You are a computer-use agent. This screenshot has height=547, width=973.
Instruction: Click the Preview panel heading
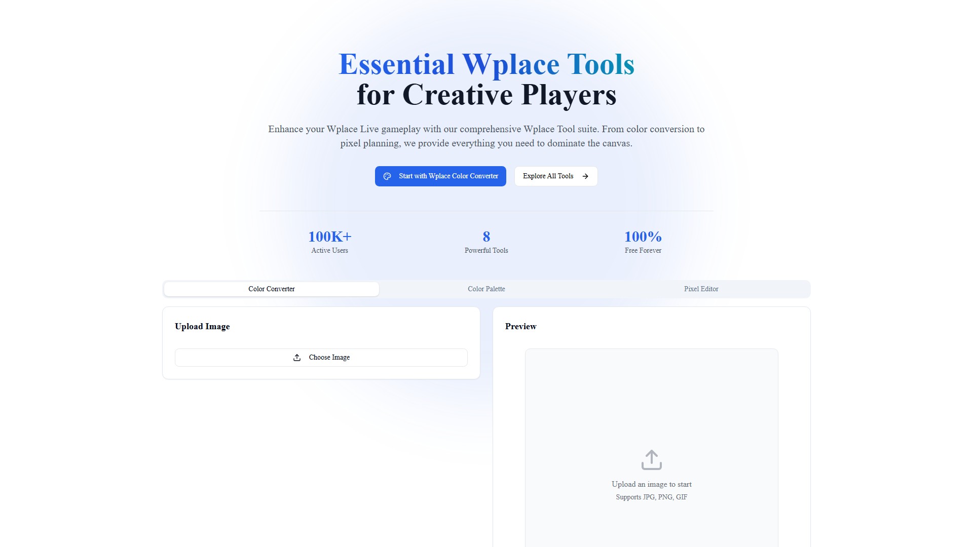[x=520, y=327]
